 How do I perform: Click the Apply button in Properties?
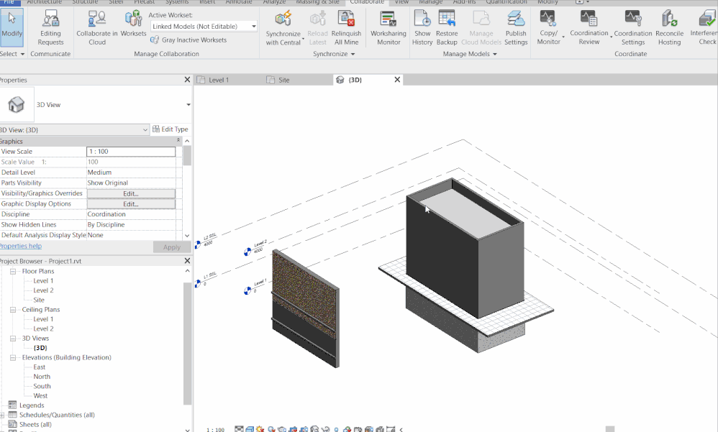[172, 247]
